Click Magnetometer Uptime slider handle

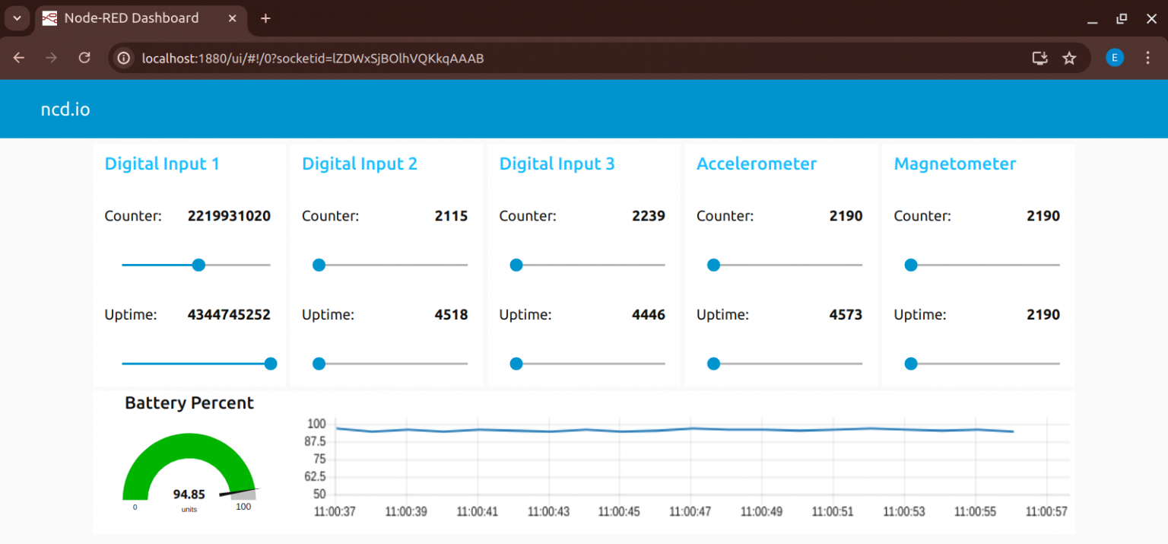click(910, 364)
